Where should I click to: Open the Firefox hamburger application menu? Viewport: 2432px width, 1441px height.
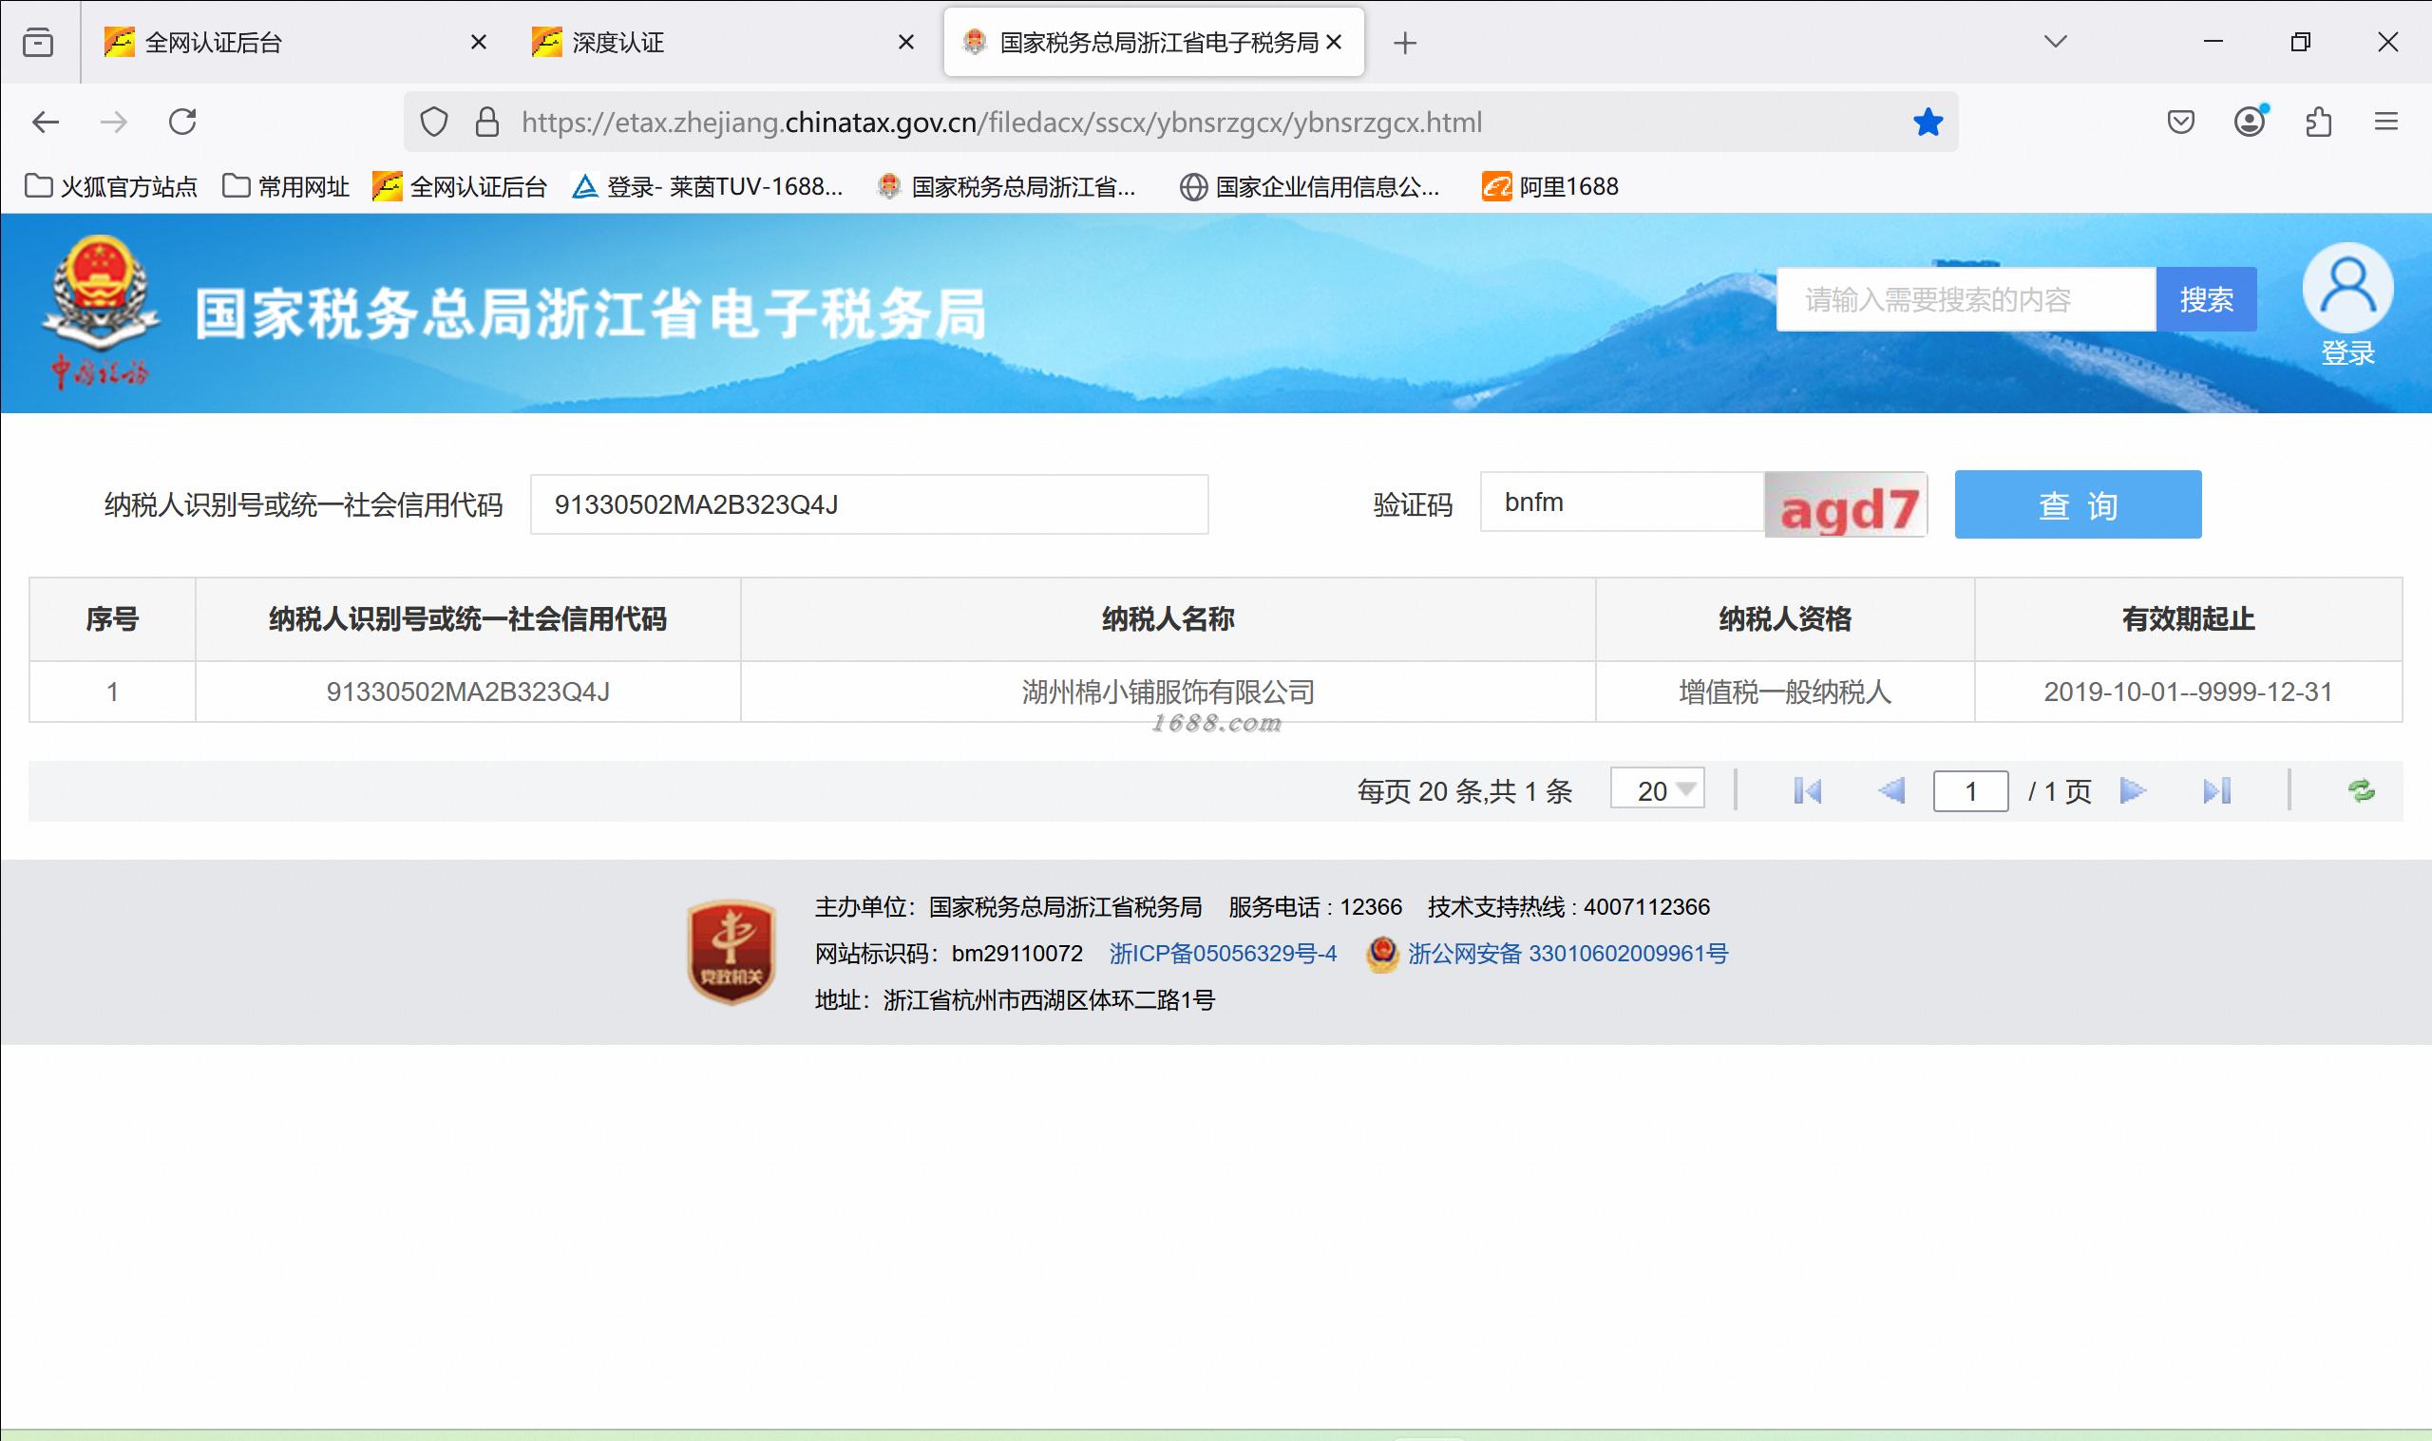(2386, 123)
